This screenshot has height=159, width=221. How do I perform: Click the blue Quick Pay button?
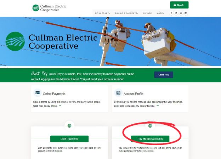point(164,75)
